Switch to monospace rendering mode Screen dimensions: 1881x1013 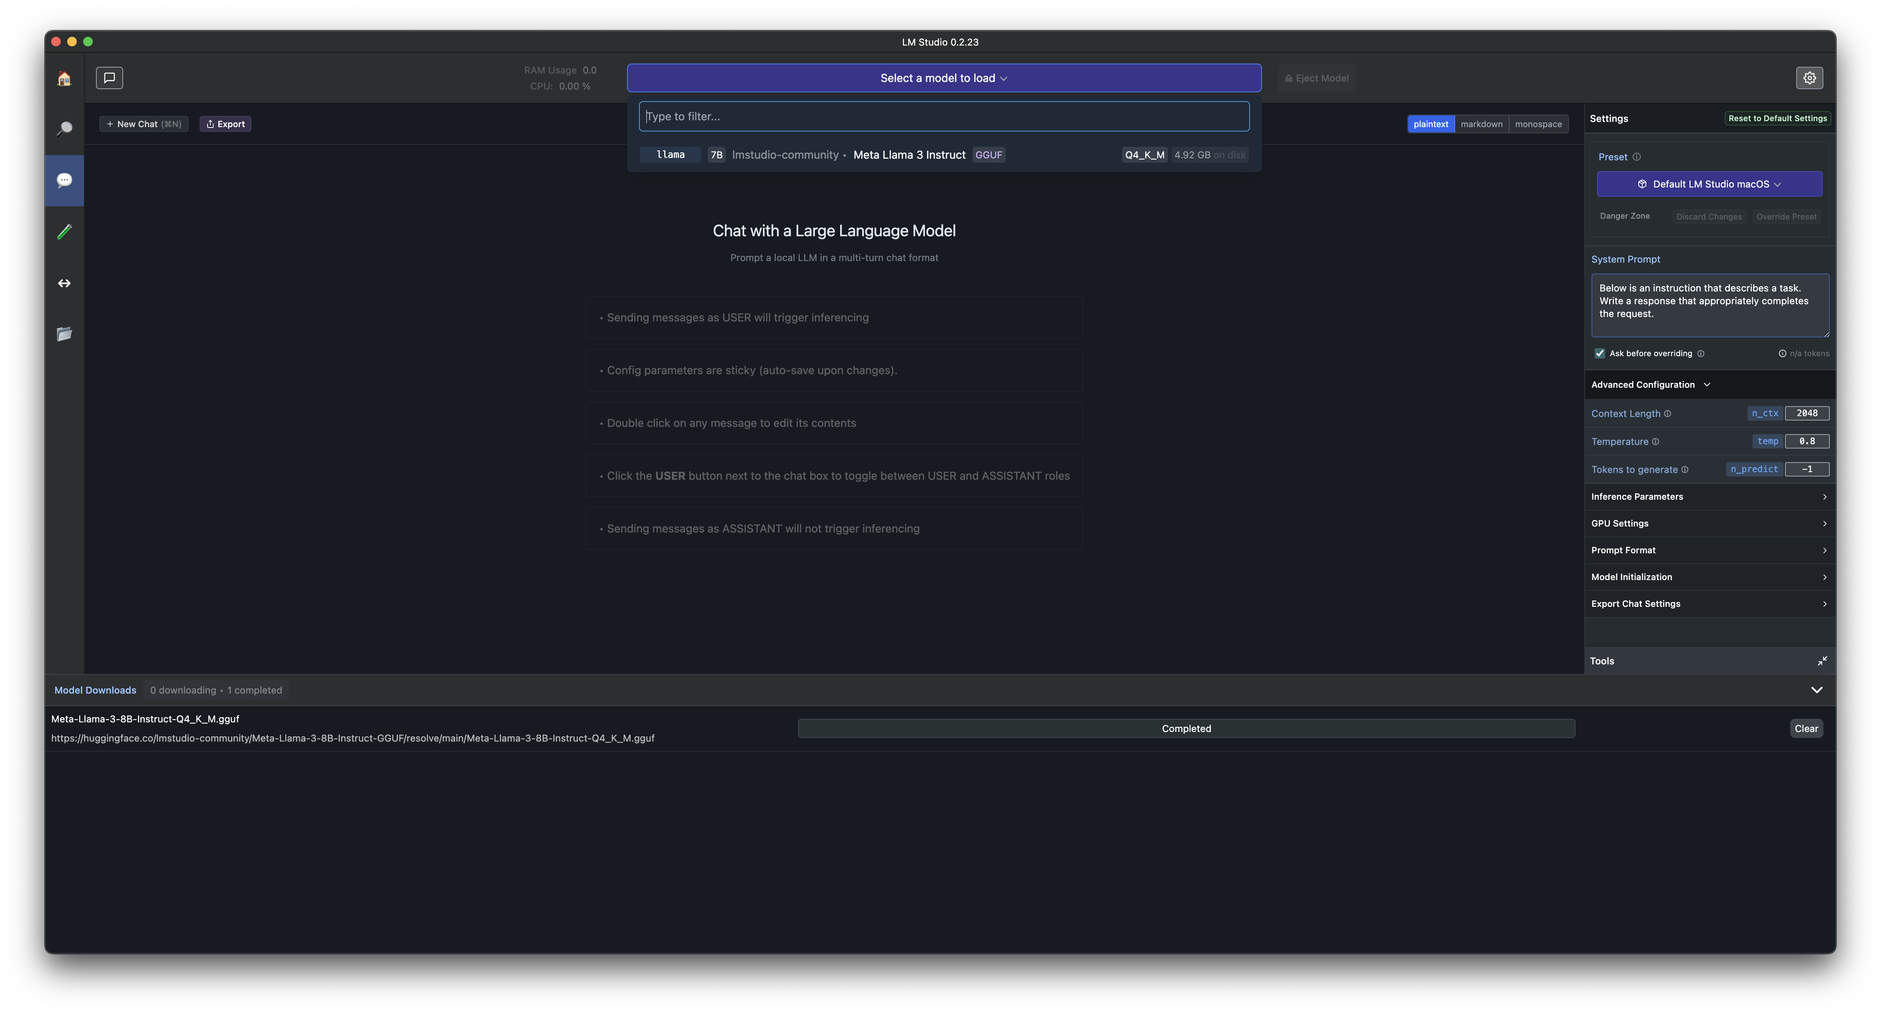[x=1538, y=124]
